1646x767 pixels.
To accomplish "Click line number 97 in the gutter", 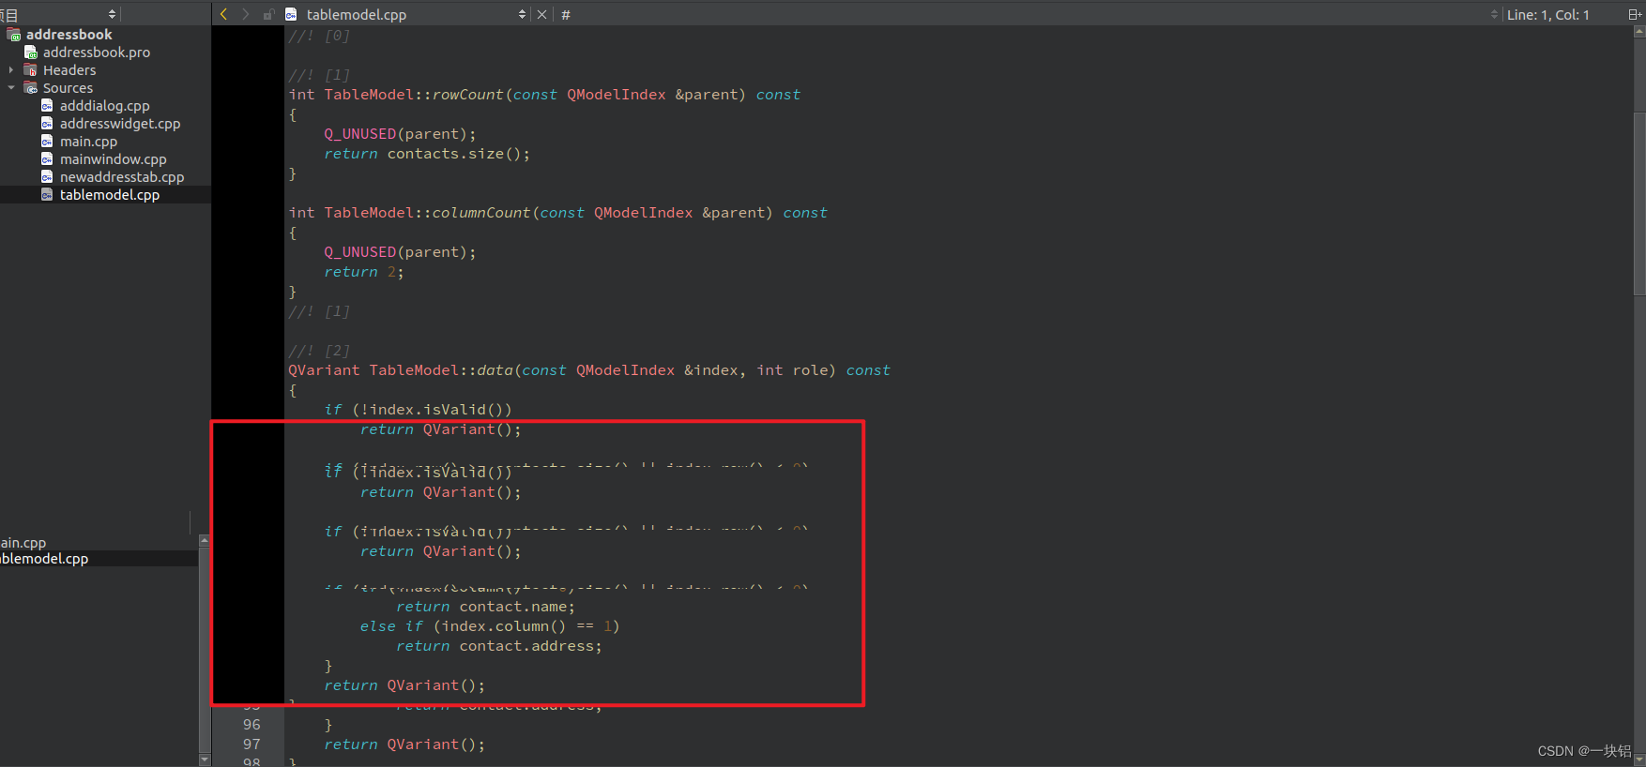I will (x=251, y=744).
